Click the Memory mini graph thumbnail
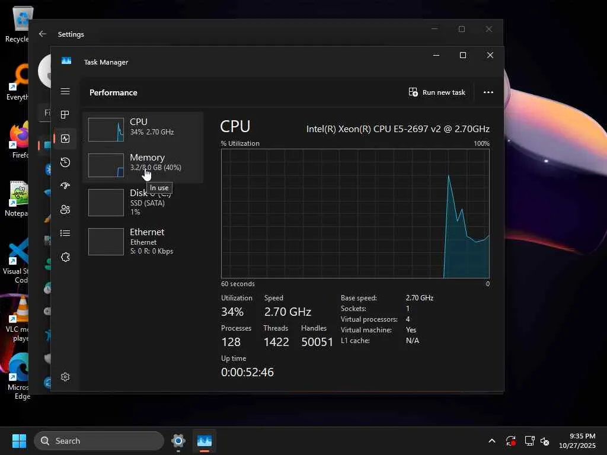 tap(106, 166)
